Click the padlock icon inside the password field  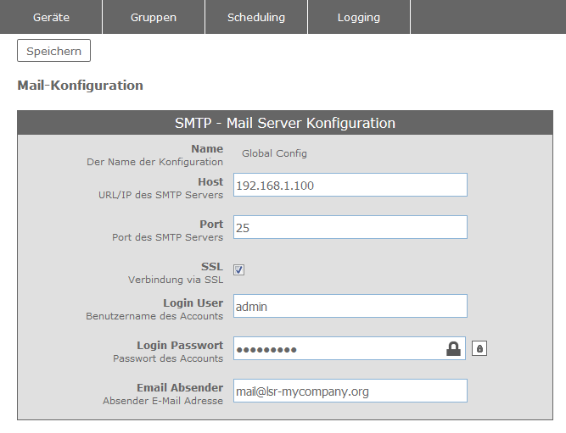(454, 348)
